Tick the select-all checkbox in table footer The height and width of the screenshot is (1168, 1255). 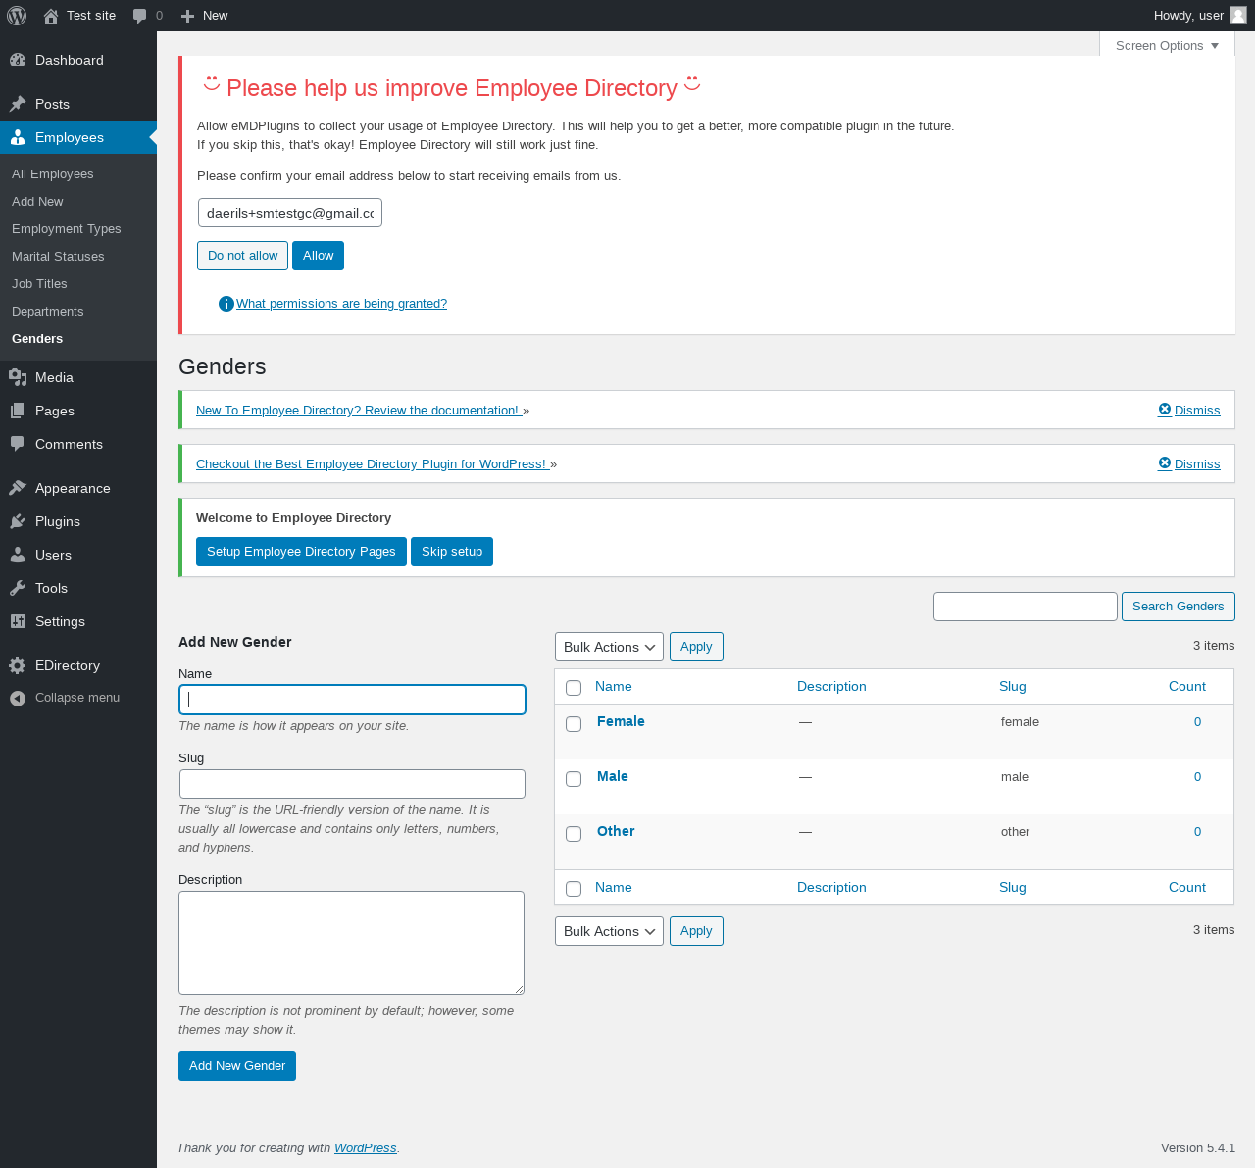click(x=574, y=889)
